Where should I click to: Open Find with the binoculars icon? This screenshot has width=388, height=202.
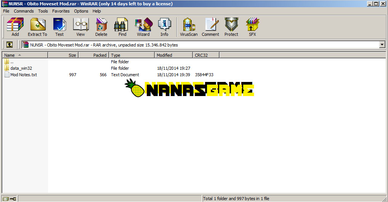[x=121, y=24]
